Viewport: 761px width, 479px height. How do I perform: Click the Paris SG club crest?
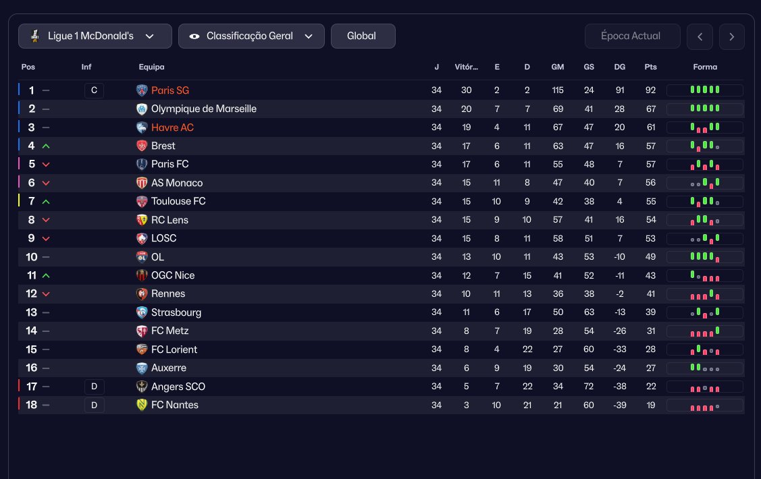pos(142,90)
